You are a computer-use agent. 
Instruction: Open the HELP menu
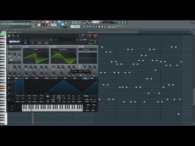28,24
